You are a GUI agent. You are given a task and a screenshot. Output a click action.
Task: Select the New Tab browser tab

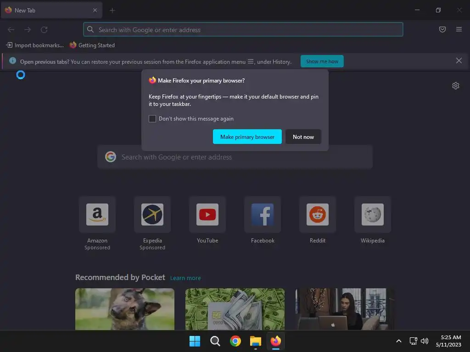tap(51, 10)
